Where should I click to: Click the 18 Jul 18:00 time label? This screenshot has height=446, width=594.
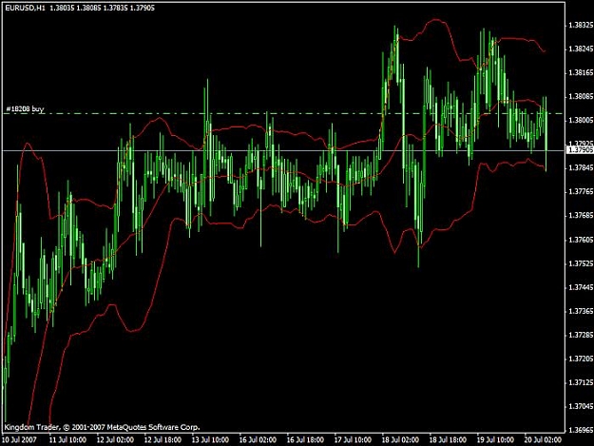(448, 440)
